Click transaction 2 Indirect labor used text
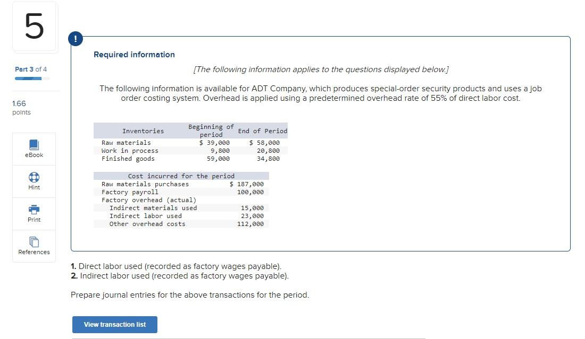The image size is (585, 339). pos(180,276)
